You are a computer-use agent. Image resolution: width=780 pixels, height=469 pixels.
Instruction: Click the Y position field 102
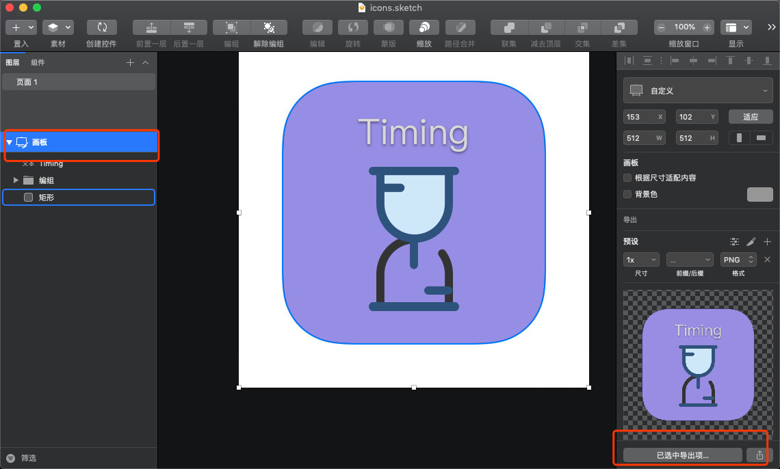click(697, 117)
